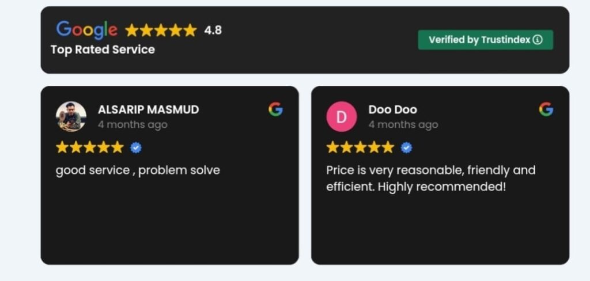Click "4 months ago" under ALSARIP MASMUD
The image size is (590, 281).
(133, 124)
